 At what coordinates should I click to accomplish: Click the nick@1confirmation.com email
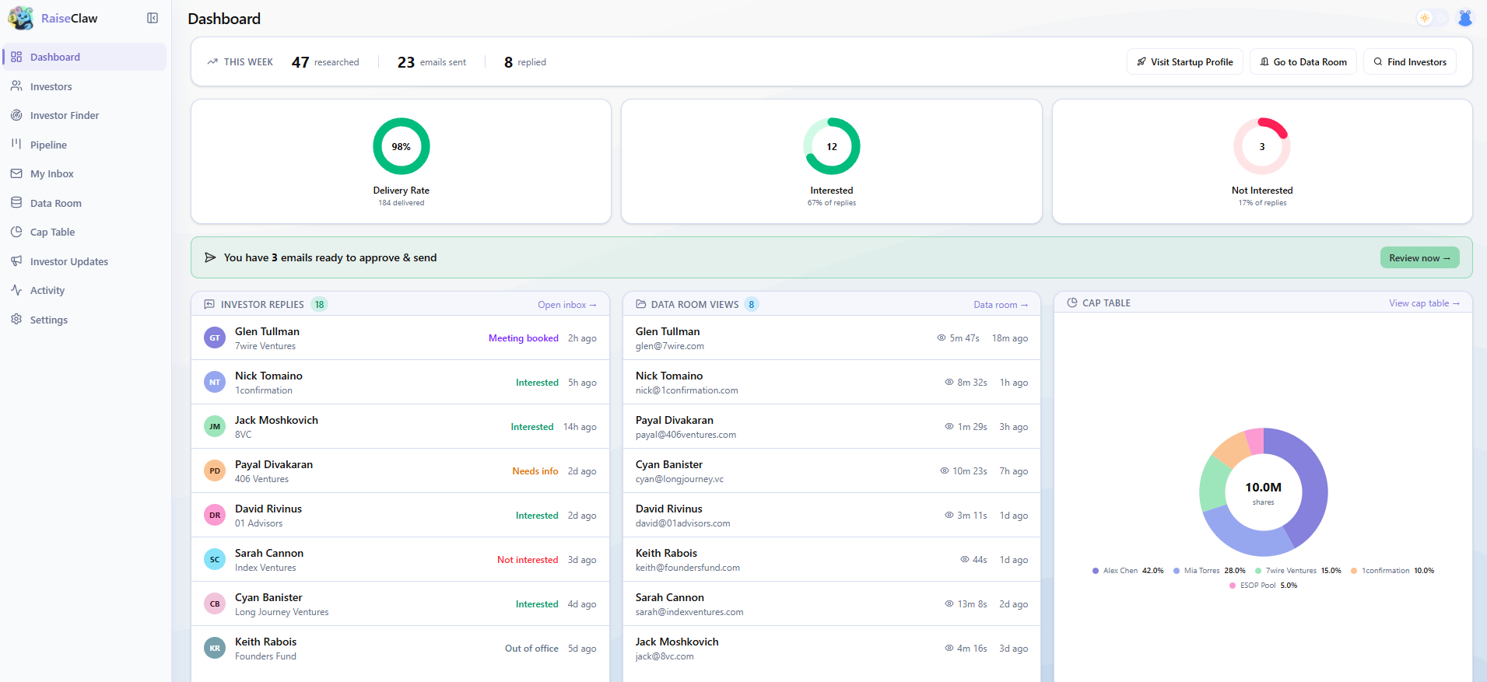687,390
